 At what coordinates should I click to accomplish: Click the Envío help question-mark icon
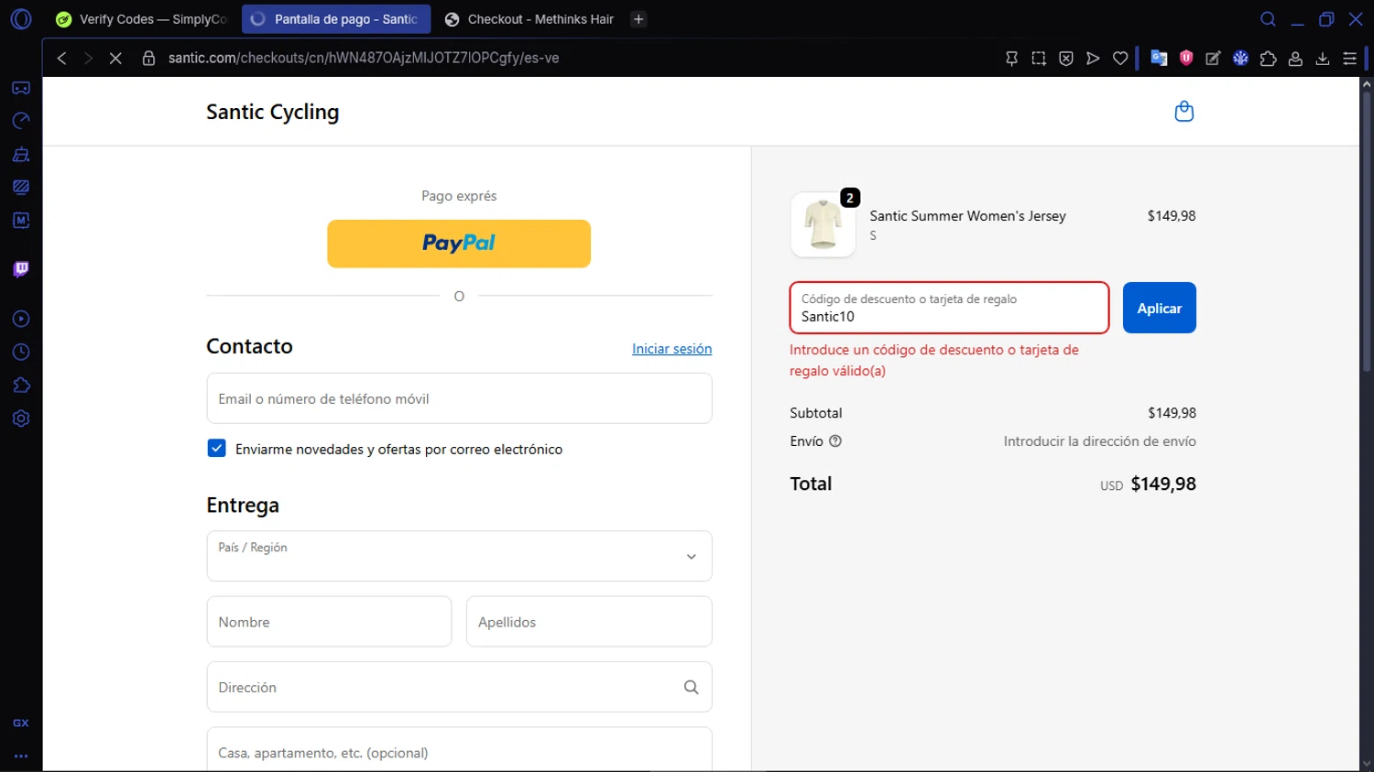coord(835,441)
